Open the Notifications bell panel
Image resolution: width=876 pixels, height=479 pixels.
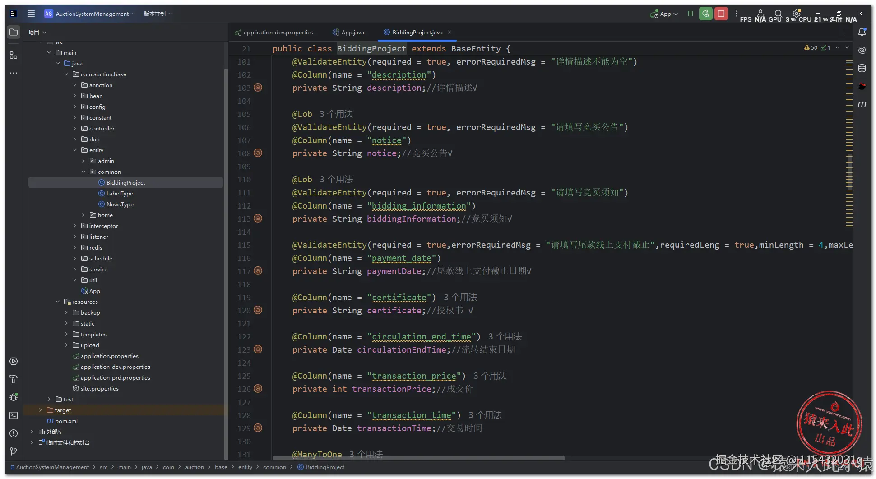tap(862, 32)
